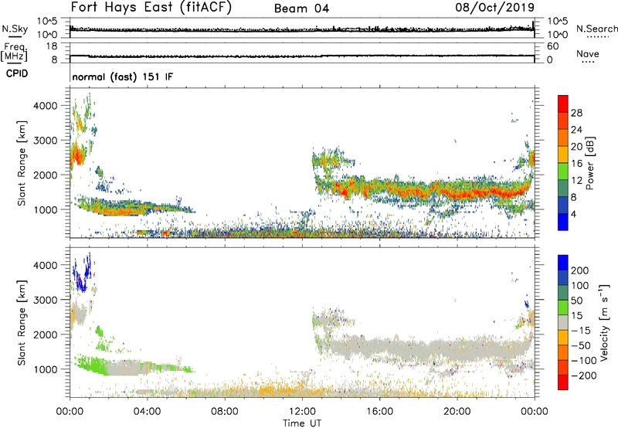The width and height of the screenshot is (618, 428).
Task: Click the '200' velocity color bar value
Action: [x=580, y=270]
